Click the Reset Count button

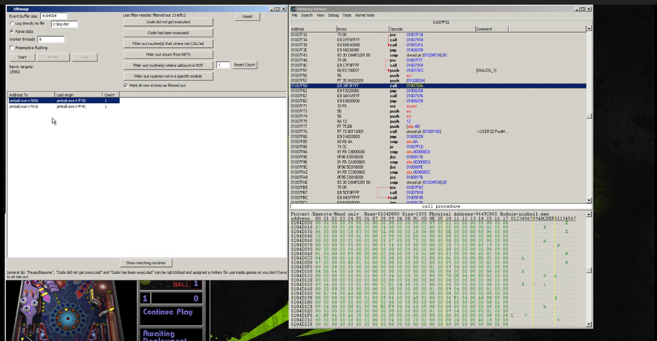tap(244, 65)
